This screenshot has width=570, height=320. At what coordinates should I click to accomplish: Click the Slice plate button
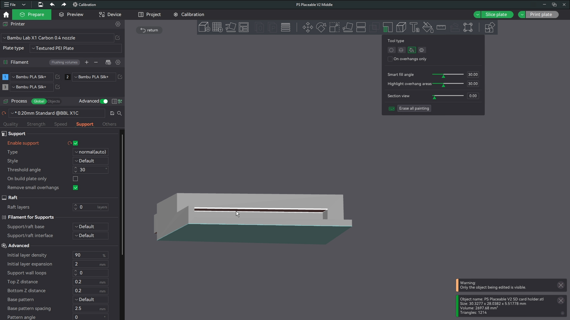pos(496,15)
